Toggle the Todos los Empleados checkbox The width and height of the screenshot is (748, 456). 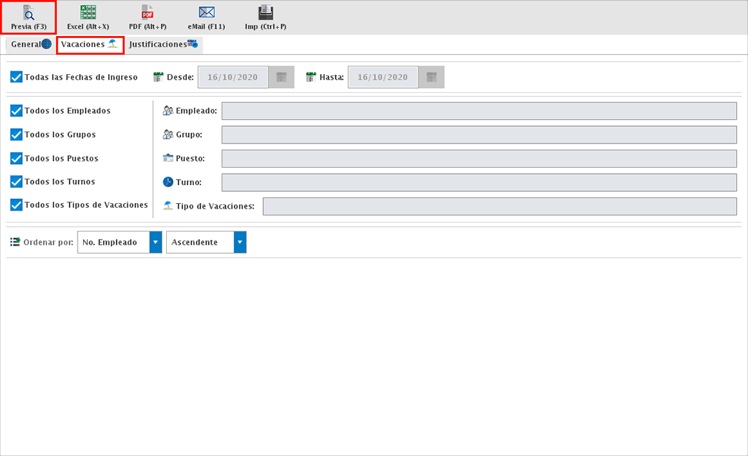pos(17,111)
